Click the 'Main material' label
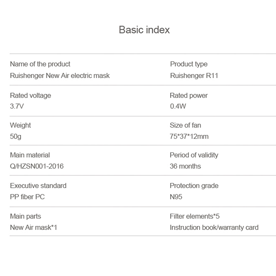276x276 pixels. (x=30, y=155)
